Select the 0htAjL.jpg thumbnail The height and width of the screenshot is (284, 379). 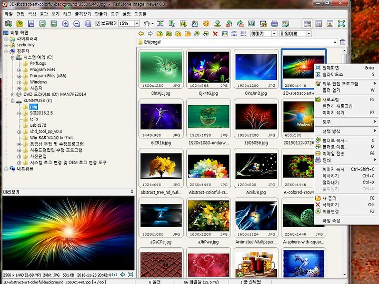[x=161, y=69]
